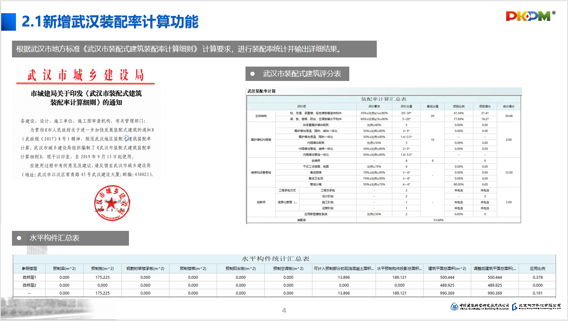568x321 pixels.
Task: Select the 主体结构 row group cell
Action: 261,116
